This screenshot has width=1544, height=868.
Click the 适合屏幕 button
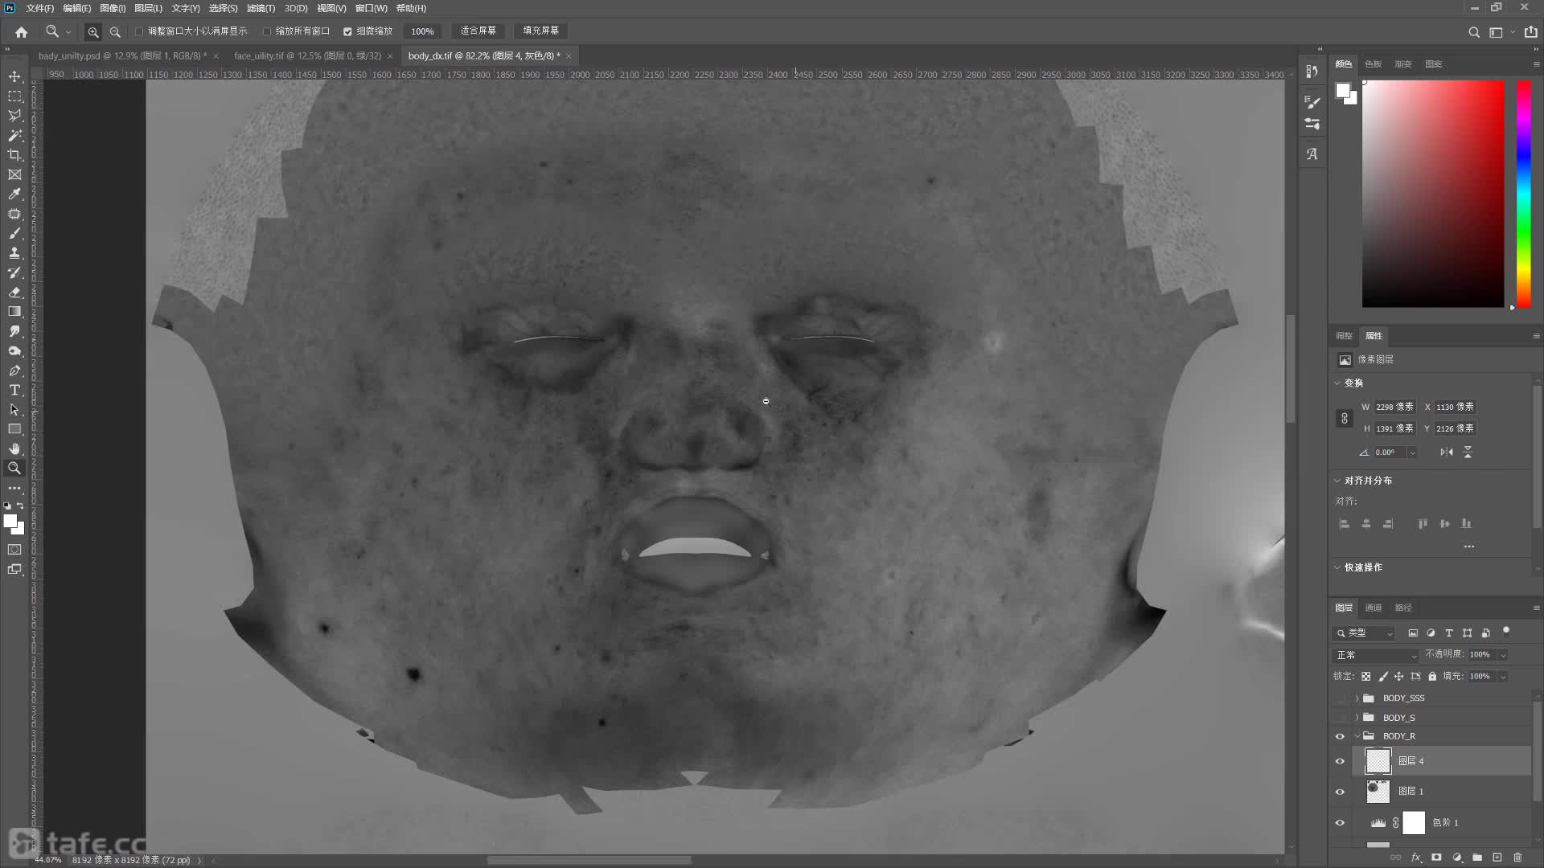pos(478,31)
